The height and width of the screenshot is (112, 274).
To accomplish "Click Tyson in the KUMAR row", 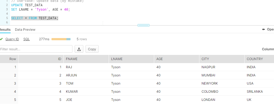I will click(116, 92).
